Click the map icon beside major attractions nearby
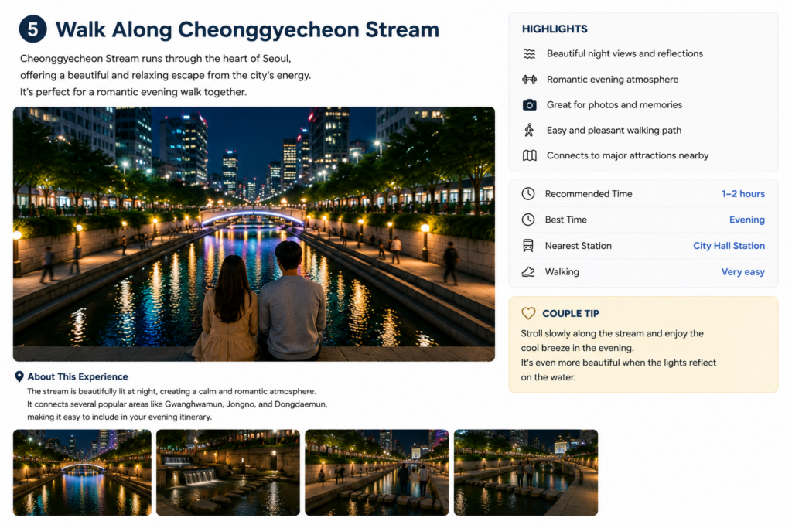 click(x=529, y=155)
